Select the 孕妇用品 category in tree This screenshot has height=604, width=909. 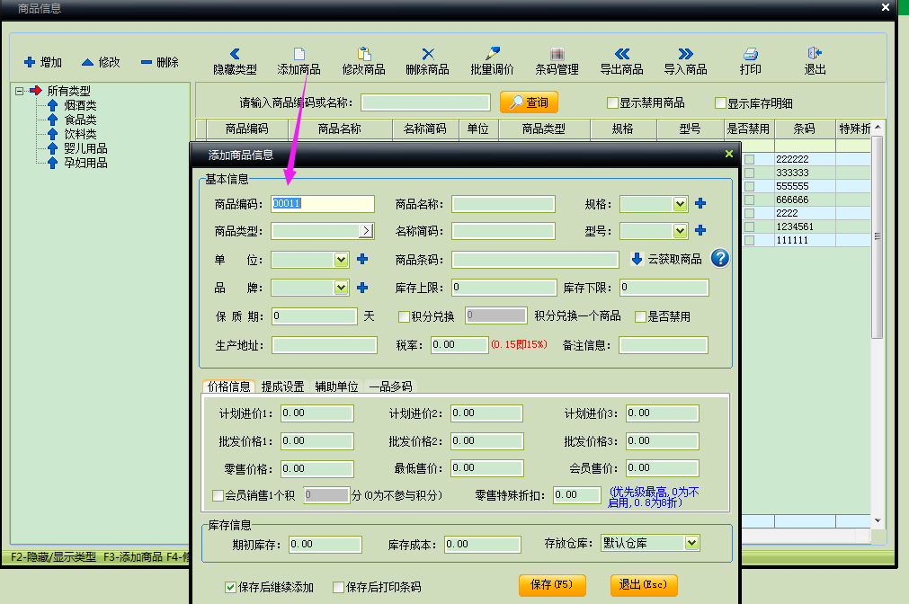tap(85, 163)
